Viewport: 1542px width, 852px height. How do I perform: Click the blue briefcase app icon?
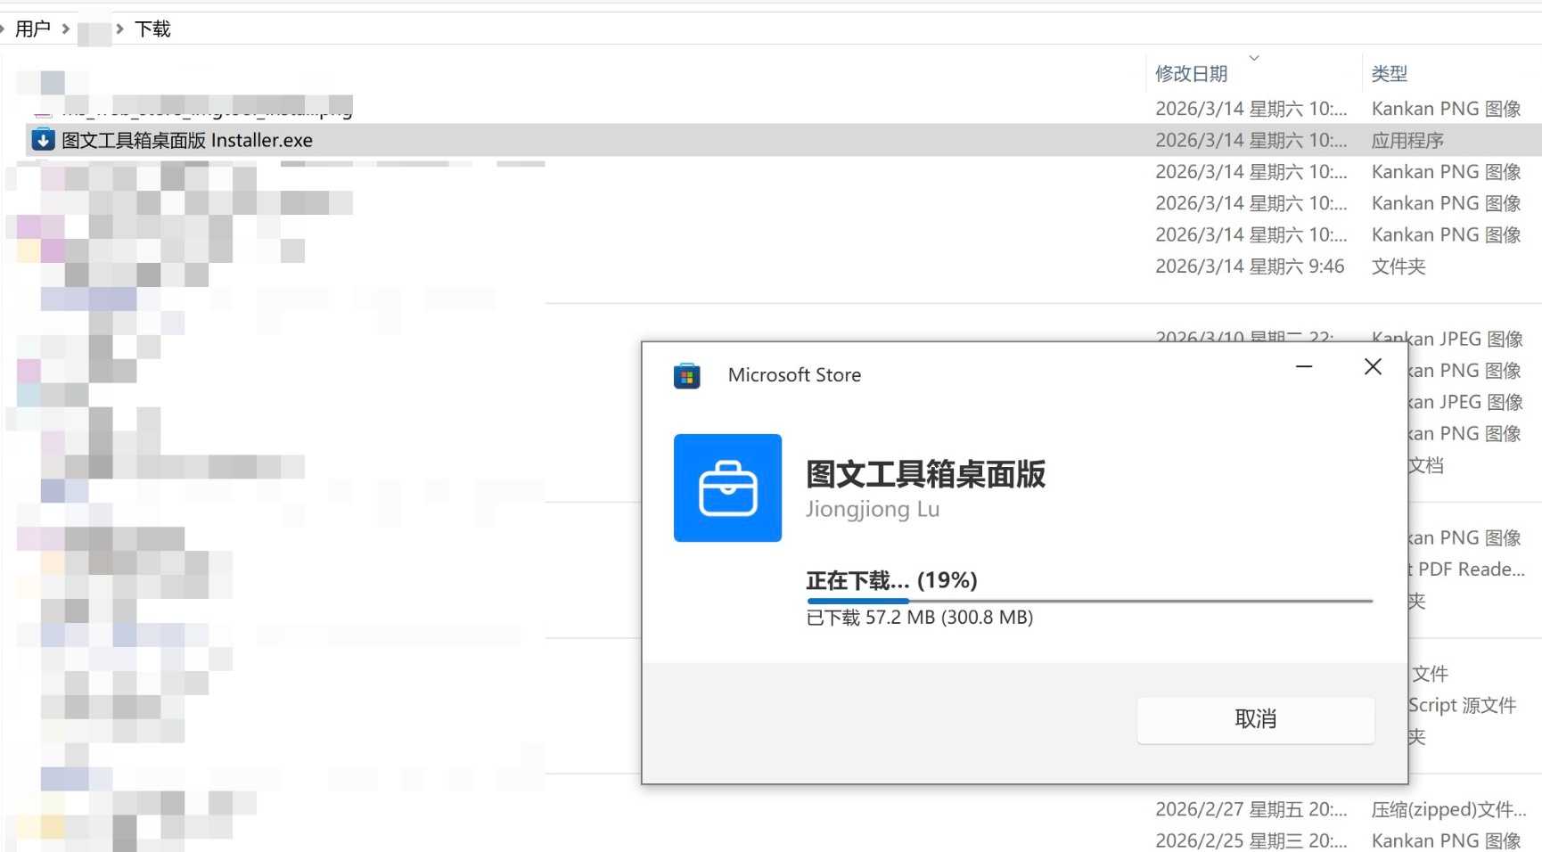tap(727, 487)
